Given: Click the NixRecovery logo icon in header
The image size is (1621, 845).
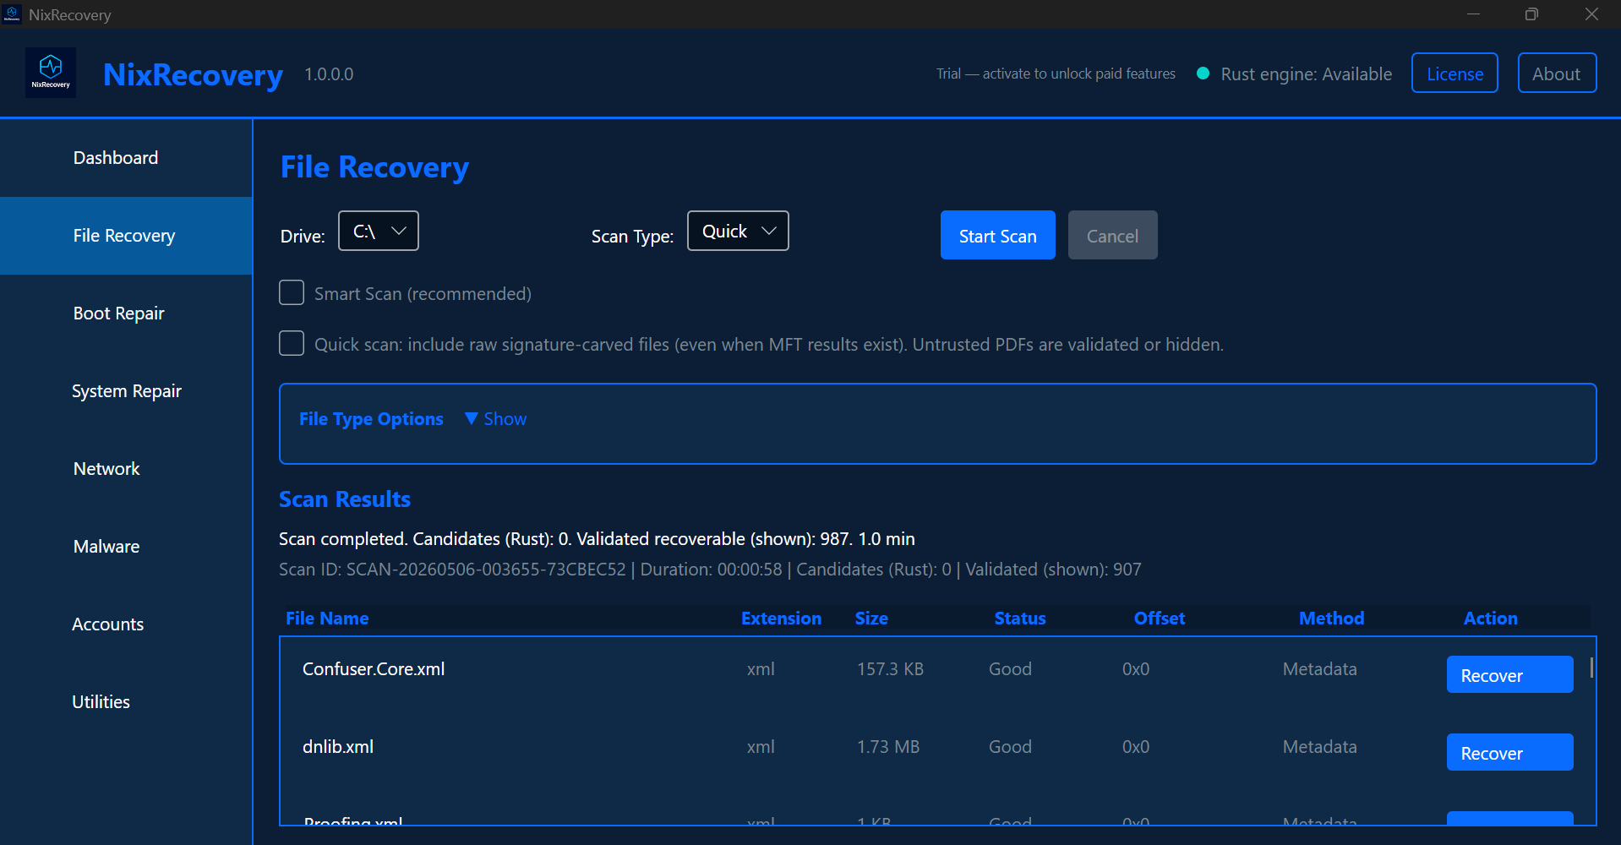Looking at the screenshot, I should [x=51, y=73].
